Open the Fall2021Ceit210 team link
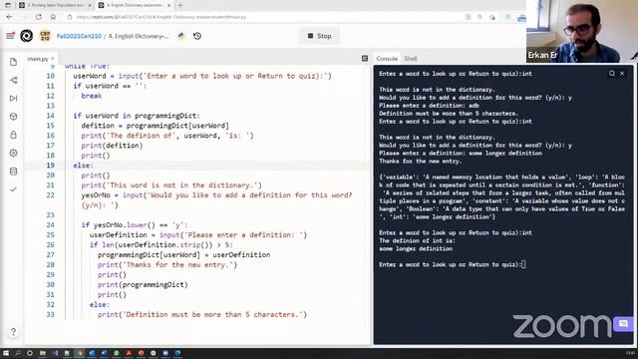This screenshot has width=638, height=359. 79,36
